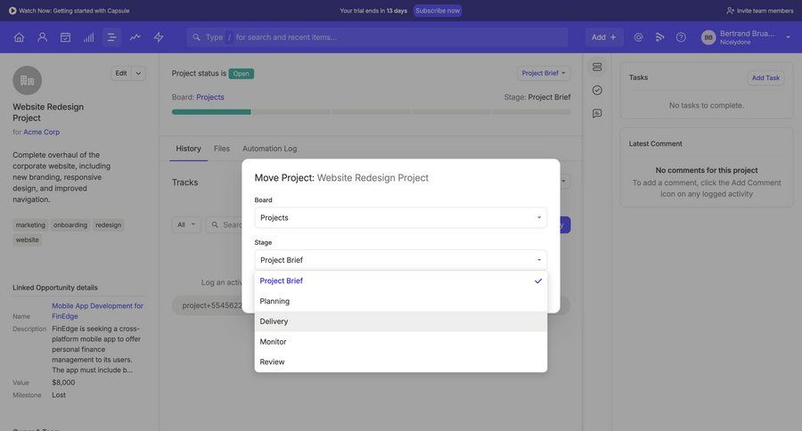Choose Delivery from the stage list
The width and height of the screenshot is (802, 431).
point(400,321)
